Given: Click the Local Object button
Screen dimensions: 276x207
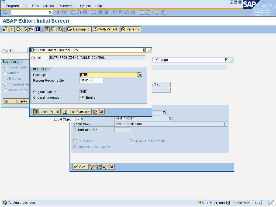Looking at the screenshot, I should (x=50, y=112).
